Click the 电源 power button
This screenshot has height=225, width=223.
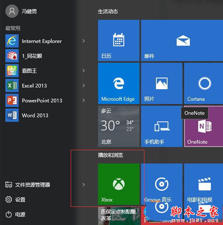(x=15, y=215)
